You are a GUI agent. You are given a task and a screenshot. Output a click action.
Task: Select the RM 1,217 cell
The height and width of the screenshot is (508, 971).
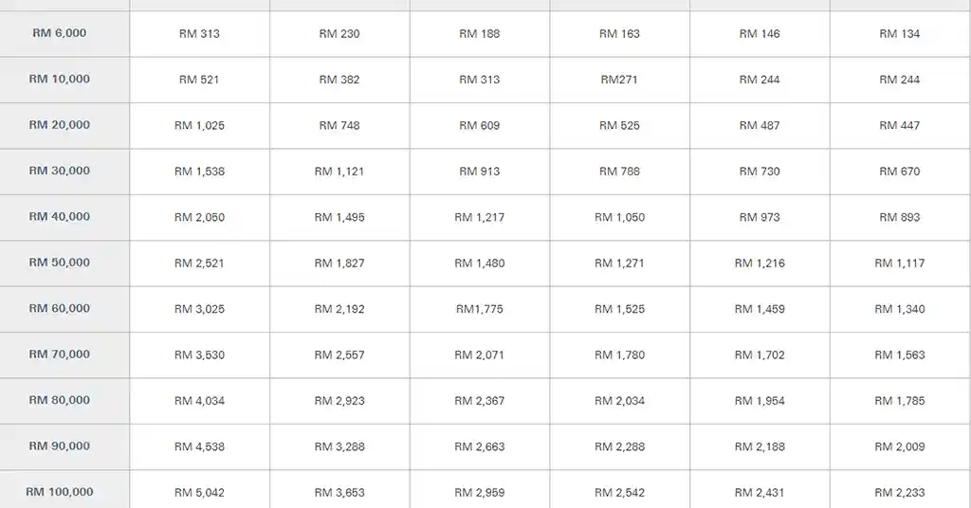pyautogui.click(x=480, y=217)
